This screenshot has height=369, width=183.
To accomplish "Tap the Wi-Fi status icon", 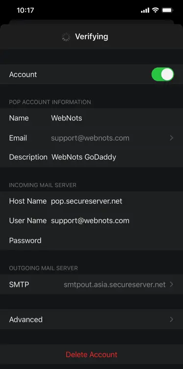I will pyautogui.click(x=155, y=10).
